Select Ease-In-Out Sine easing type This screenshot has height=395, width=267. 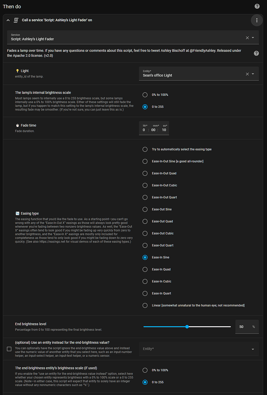[145, 161]
